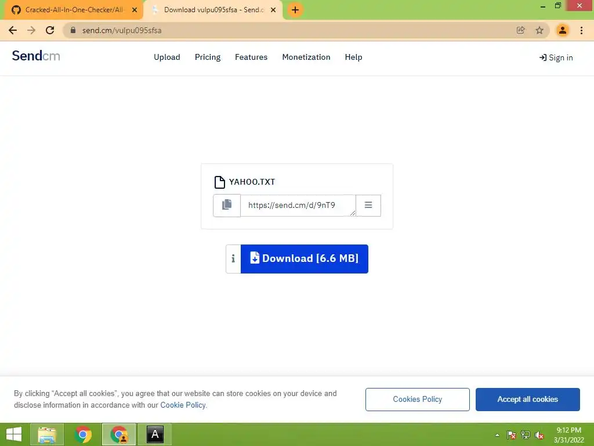The width and height of the screenshot is (594, 446).
Task: Go to Features page
Action: [251, 57]
